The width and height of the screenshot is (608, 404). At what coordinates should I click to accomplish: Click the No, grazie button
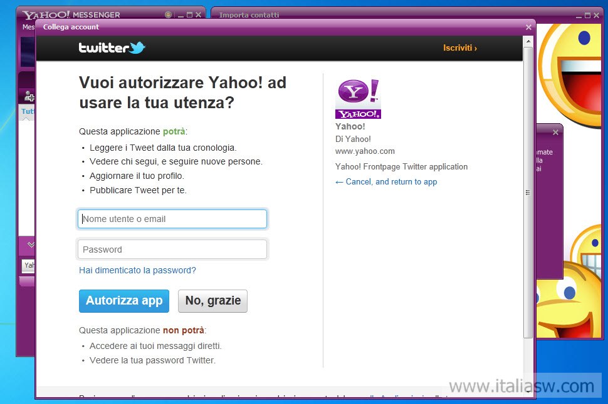pyautogui.click(x=212, y=301)
